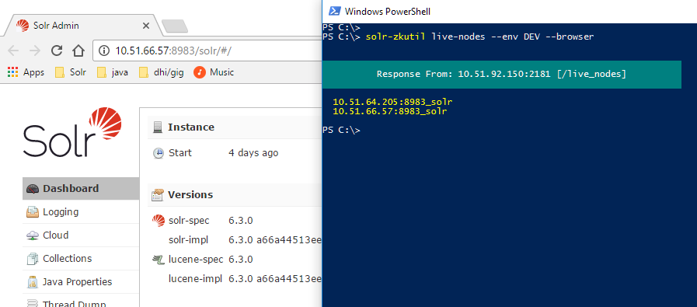Go to browser home page icon
Viewport: 697px width, 307px height.
tap(78, 51)
